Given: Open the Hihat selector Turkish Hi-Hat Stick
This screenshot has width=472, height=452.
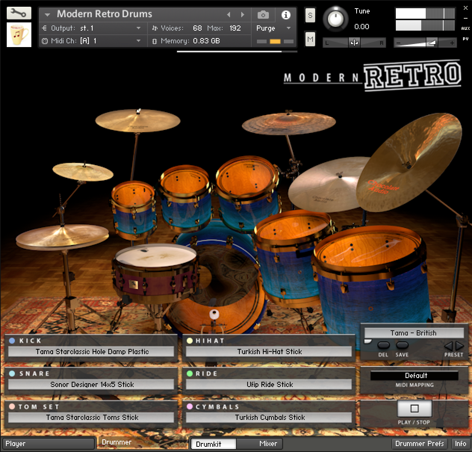Looking at the screenshot, I should click(x=269, y=352).
